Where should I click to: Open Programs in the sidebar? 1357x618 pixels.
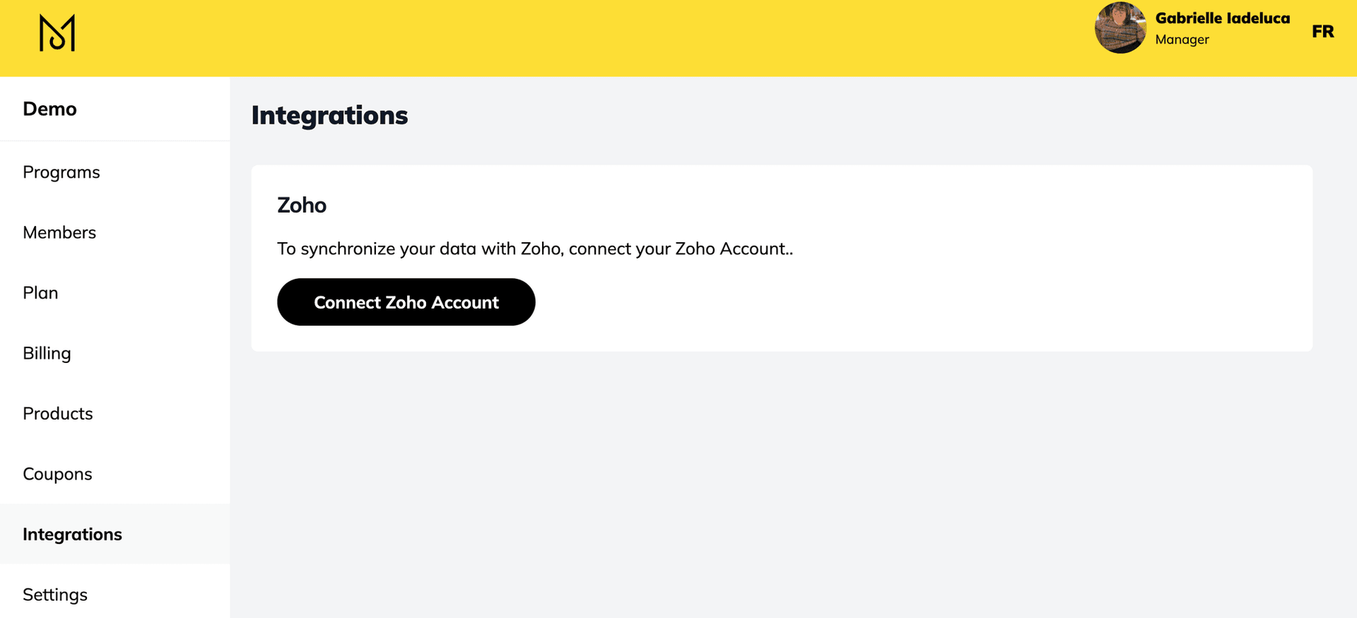coord(61,172)
